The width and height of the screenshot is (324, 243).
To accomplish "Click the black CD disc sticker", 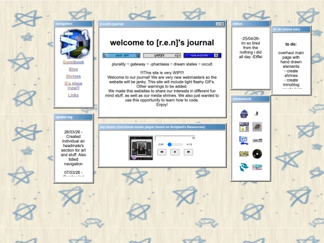I will click(257, 154).
